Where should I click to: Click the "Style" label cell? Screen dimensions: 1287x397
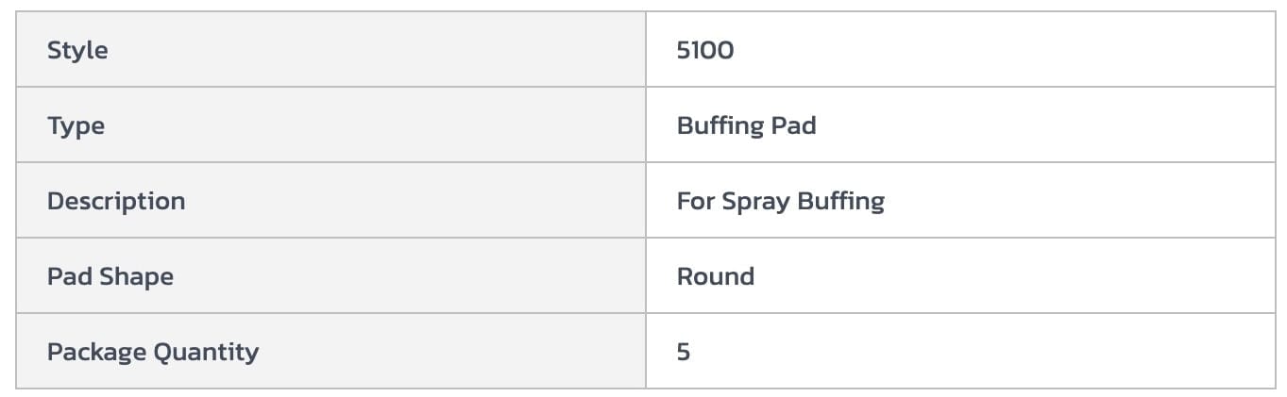[77, 50]
